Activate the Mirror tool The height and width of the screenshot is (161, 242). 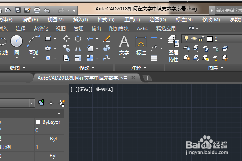click(78, 48)
